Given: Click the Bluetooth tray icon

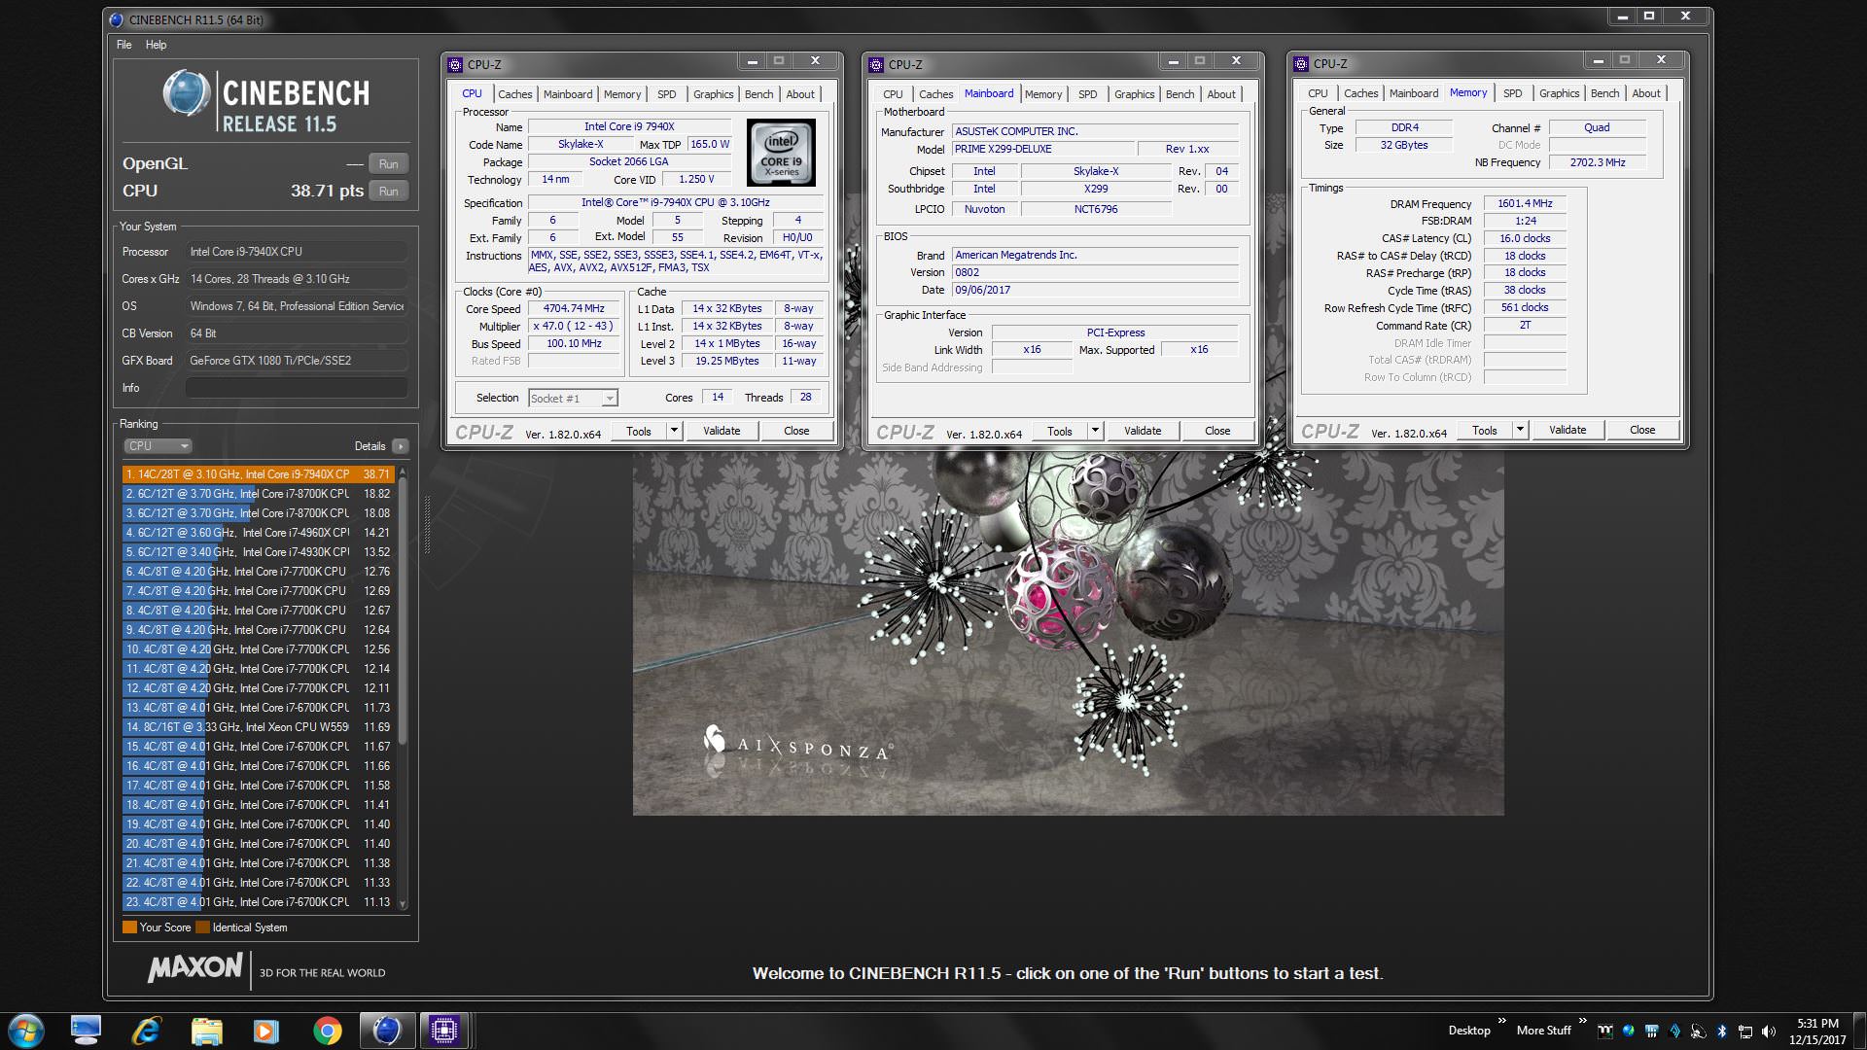Looking at the screenshot, I should point(1721,1031).
